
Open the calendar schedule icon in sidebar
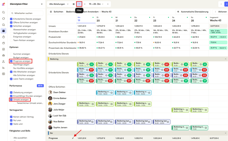(x=3, y=31)
